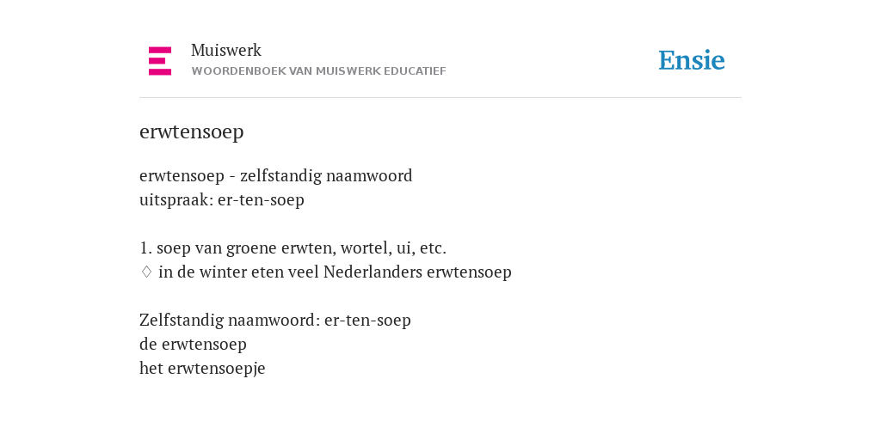Click definition one about groene erwten

[293, 248]
